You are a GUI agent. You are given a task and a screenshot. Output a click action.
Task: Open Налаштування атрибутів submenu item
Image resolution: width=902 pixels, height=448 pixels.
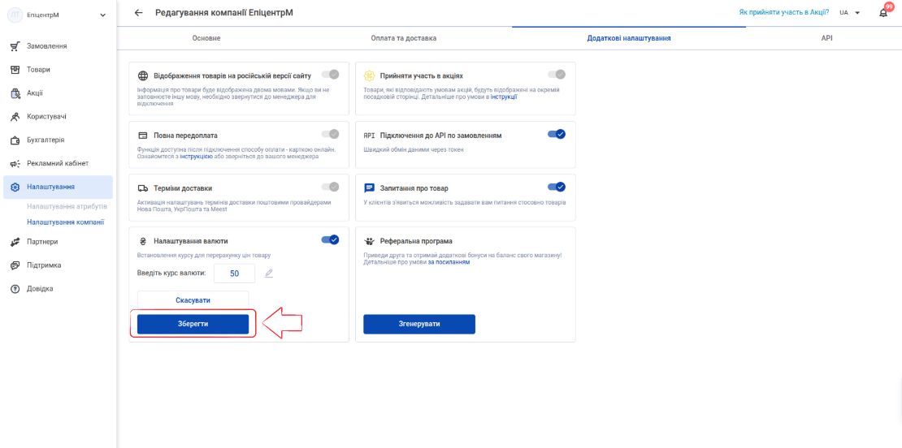pyautogui.click(x=67, y=206)
